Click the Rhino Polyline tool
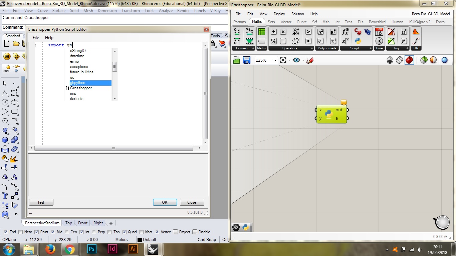456x256 pixels. pos(5,93)
